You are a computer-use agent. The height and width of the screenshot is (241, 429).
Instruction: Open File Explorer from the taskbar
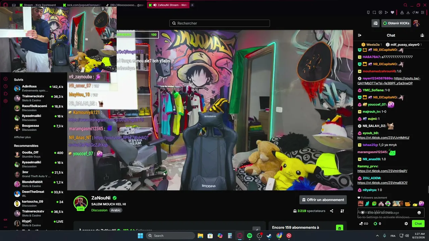200,236
